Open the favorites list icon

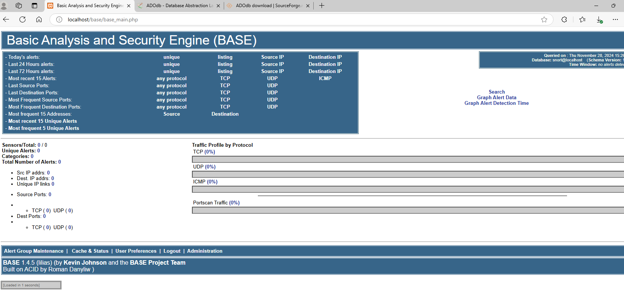point(582,19)
